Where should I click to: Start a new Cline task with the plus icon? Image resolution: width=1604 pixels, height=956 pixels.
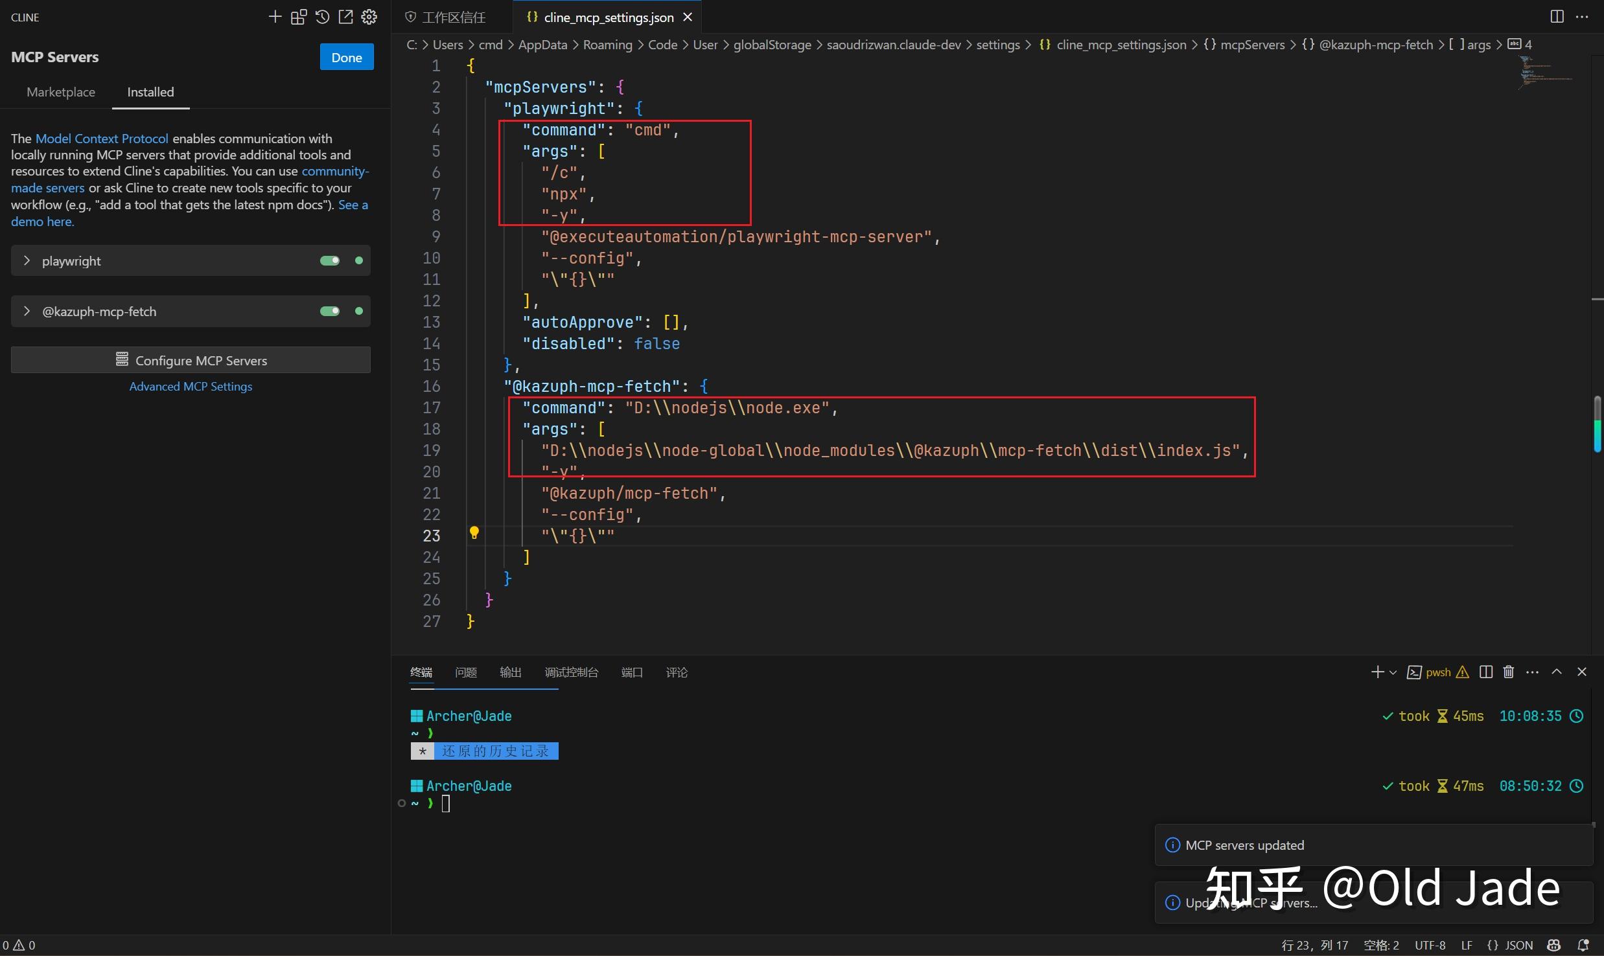[x=275, y=17]
